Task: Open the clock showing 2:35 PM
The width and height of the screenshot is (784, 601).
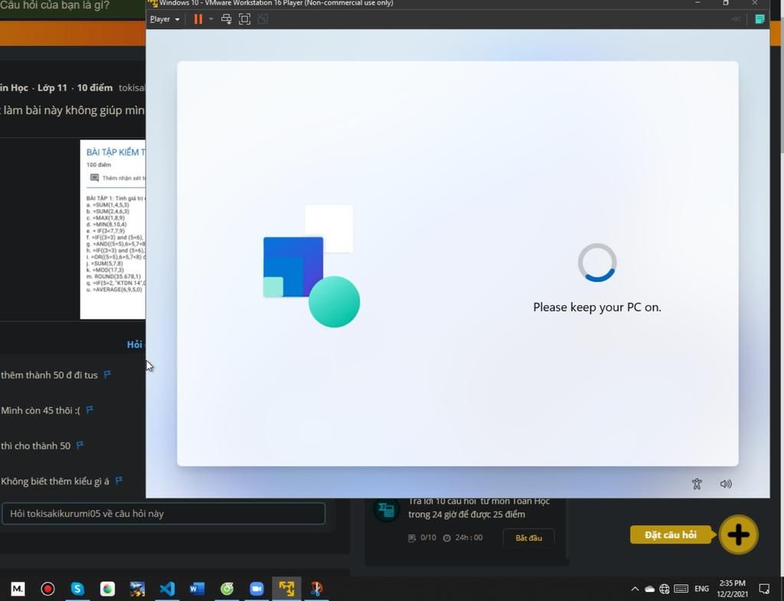Action: coord(733,589)
